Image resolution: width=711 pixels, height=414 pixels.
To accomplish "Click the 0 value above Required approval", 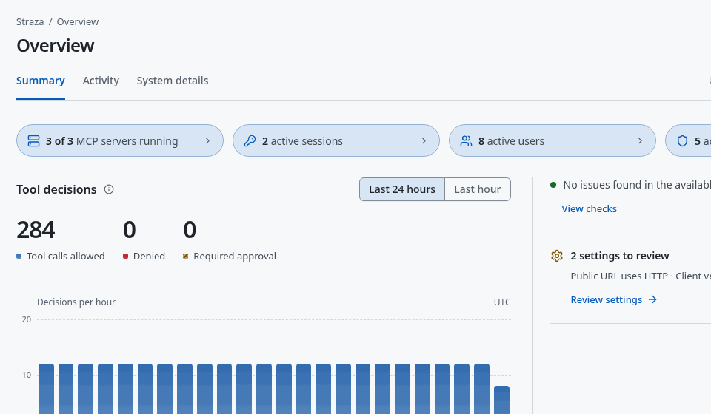I will point(190,230).
